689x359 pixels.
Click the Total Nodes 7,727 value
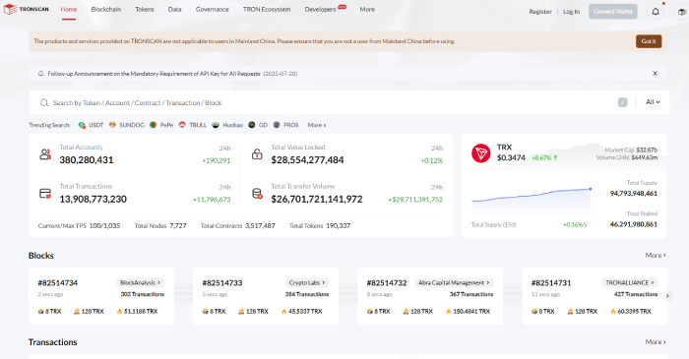(178, 225)
